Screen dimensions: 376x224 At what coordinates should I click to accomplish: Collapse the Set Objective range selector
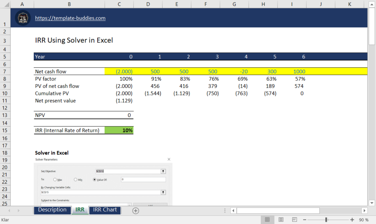163,171
